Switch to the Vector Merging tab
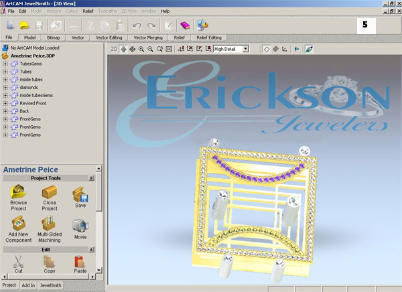Image resolution: width=402 pixels, height=292 pixels. 148,38
